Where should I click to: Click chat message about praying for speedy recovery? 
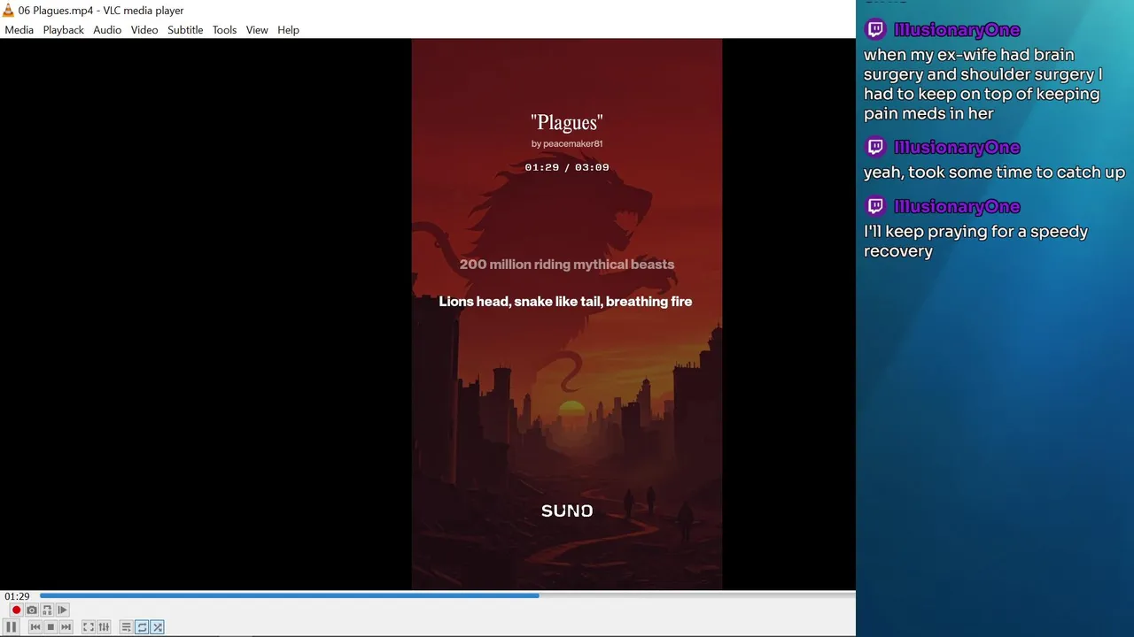[975, 241]
